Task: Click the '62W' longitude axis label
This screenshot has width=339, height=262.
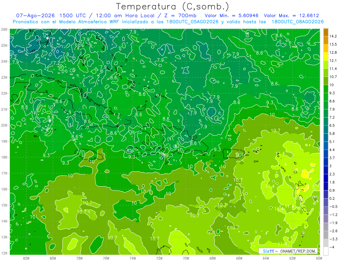Action: pyautogui.click(x=292, y=258)
